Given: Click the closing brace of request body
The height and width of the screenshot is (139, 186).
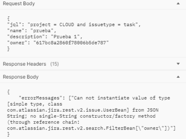Looking at the screenshot, I should (x=8, y=49).
